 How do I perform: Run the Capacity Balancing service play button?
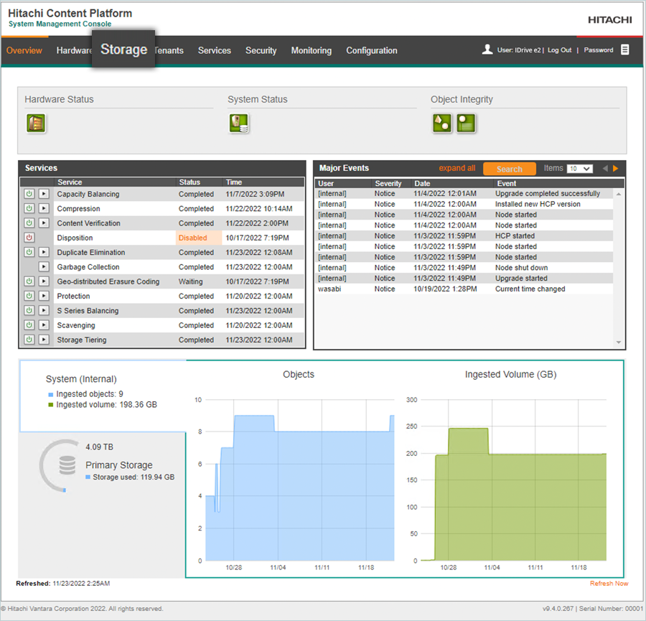coord(44,195)
